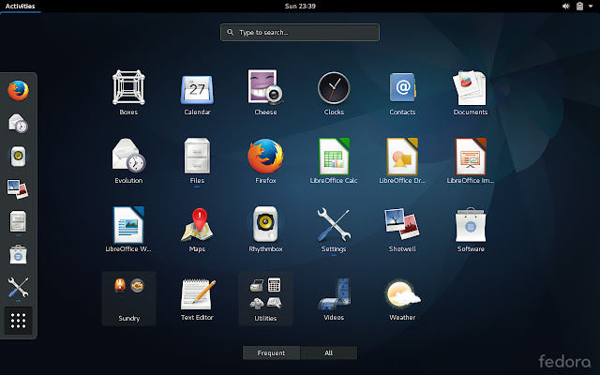Launch the Clocks app

[334, 92]
